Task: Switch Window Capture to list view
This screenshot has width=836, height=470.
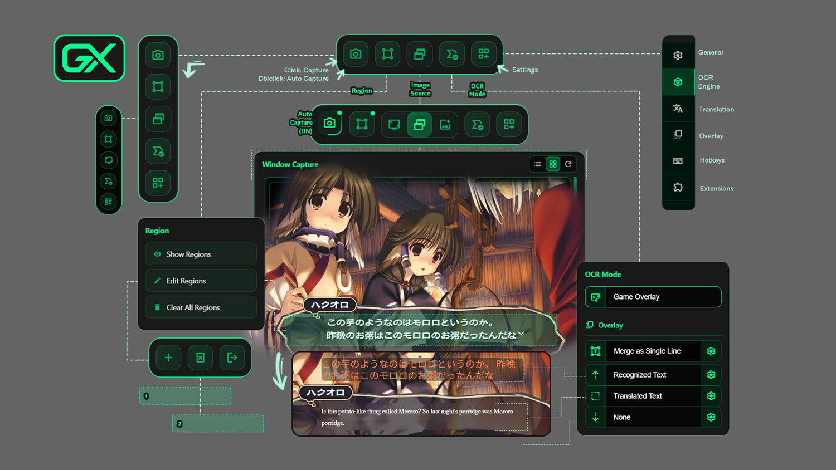Action: click(537, 164)
